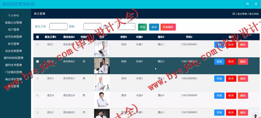Viewport: 261px width, 118px height.
Task: Expand 出诊信息管理 sidebar menu
Action: point(14,51)
